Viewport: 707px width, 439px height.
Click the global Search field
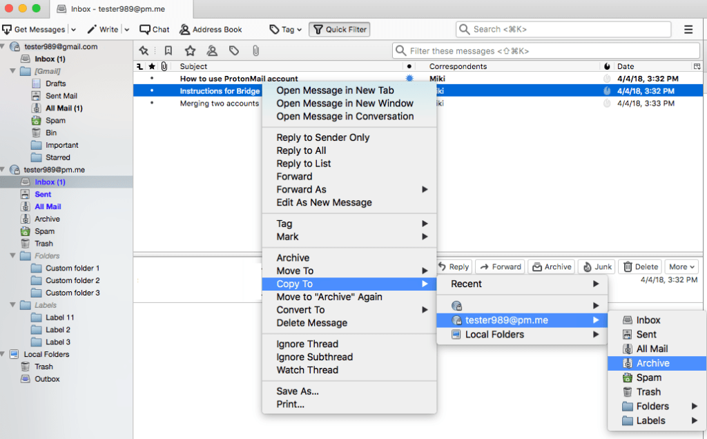(x=563, y=30)
